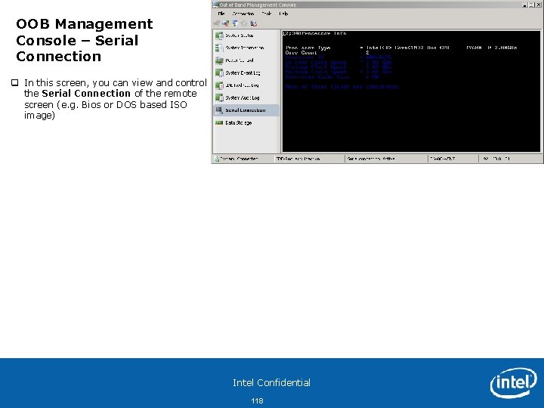Click the last toolbar icon with red mark
The height and width of the screenshot is (408, 544).
coord(254,23)
